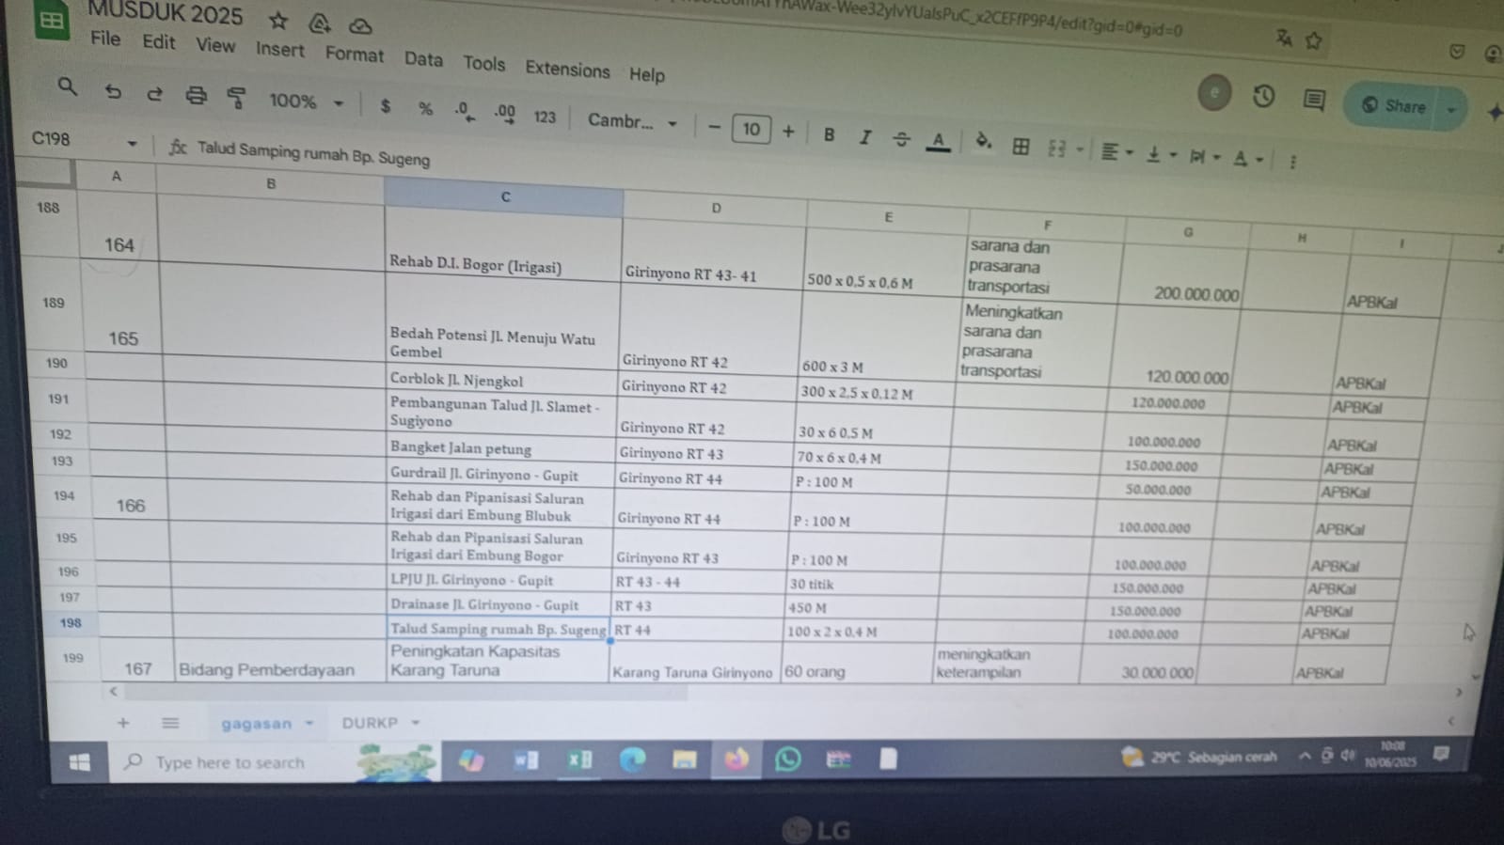This screenshot has height=845, width=1504.
Task: Open the Borders tool
Action: click(1021, 146)
